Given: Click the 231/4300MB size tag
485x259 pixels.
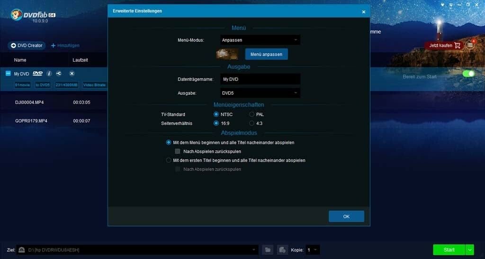Looking at the screenshot, I should click(67, 85).
